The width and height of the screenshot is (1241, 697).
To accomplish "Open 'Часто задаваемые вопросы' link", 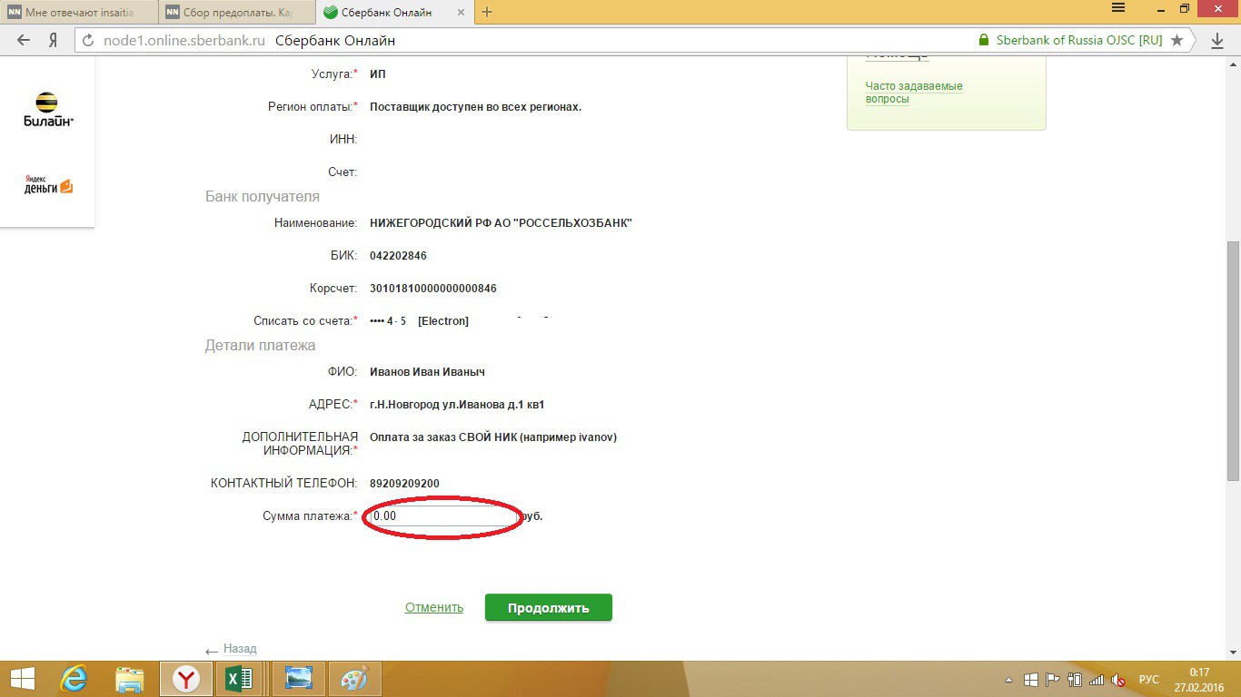I will point(914,93).
